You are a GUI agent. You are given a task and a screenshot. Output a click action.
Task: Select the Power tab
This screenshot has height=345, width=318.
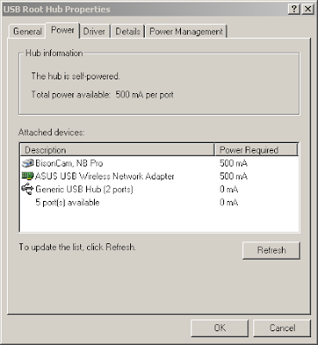(63, 30)
